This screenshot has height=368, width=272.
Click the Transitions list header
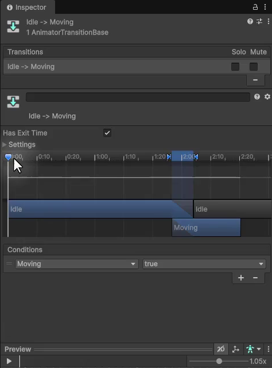pyautogui.click(x=137, y=52)
